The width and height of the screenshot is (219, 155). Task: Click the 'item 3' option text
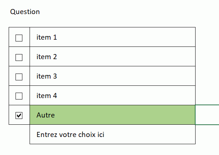click(x=47, y=76)
